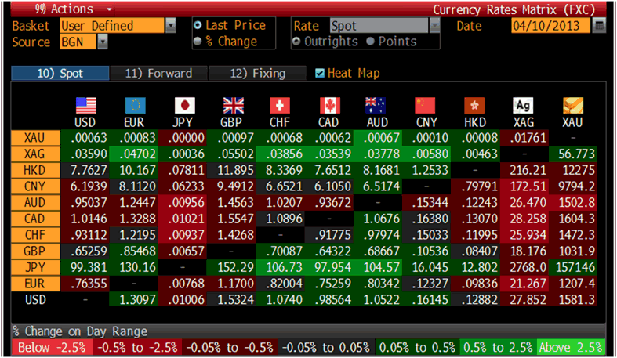Select the Last Price radio button
The height and width of the screenshot is (358, 617).
(198, 26)
